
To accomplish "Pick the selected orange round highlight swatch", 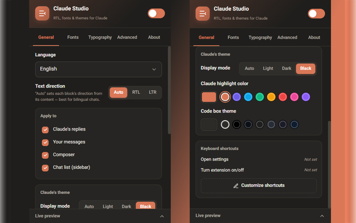I will (225, 97).
